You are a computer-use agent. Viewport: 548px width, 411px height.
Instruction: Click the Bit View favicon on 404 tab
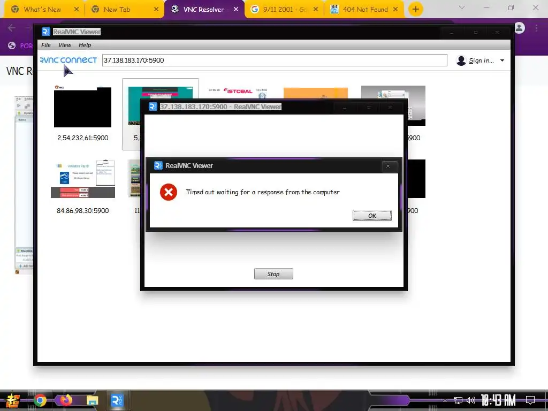[334, 10]
